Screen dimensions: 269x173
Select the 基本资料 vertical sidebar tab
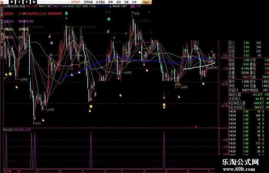click(x=2, y=37)
